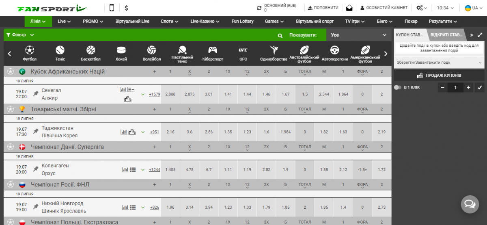
Task: Select draw odds 3.6 Таджикистан match
Action: point(190,132)
